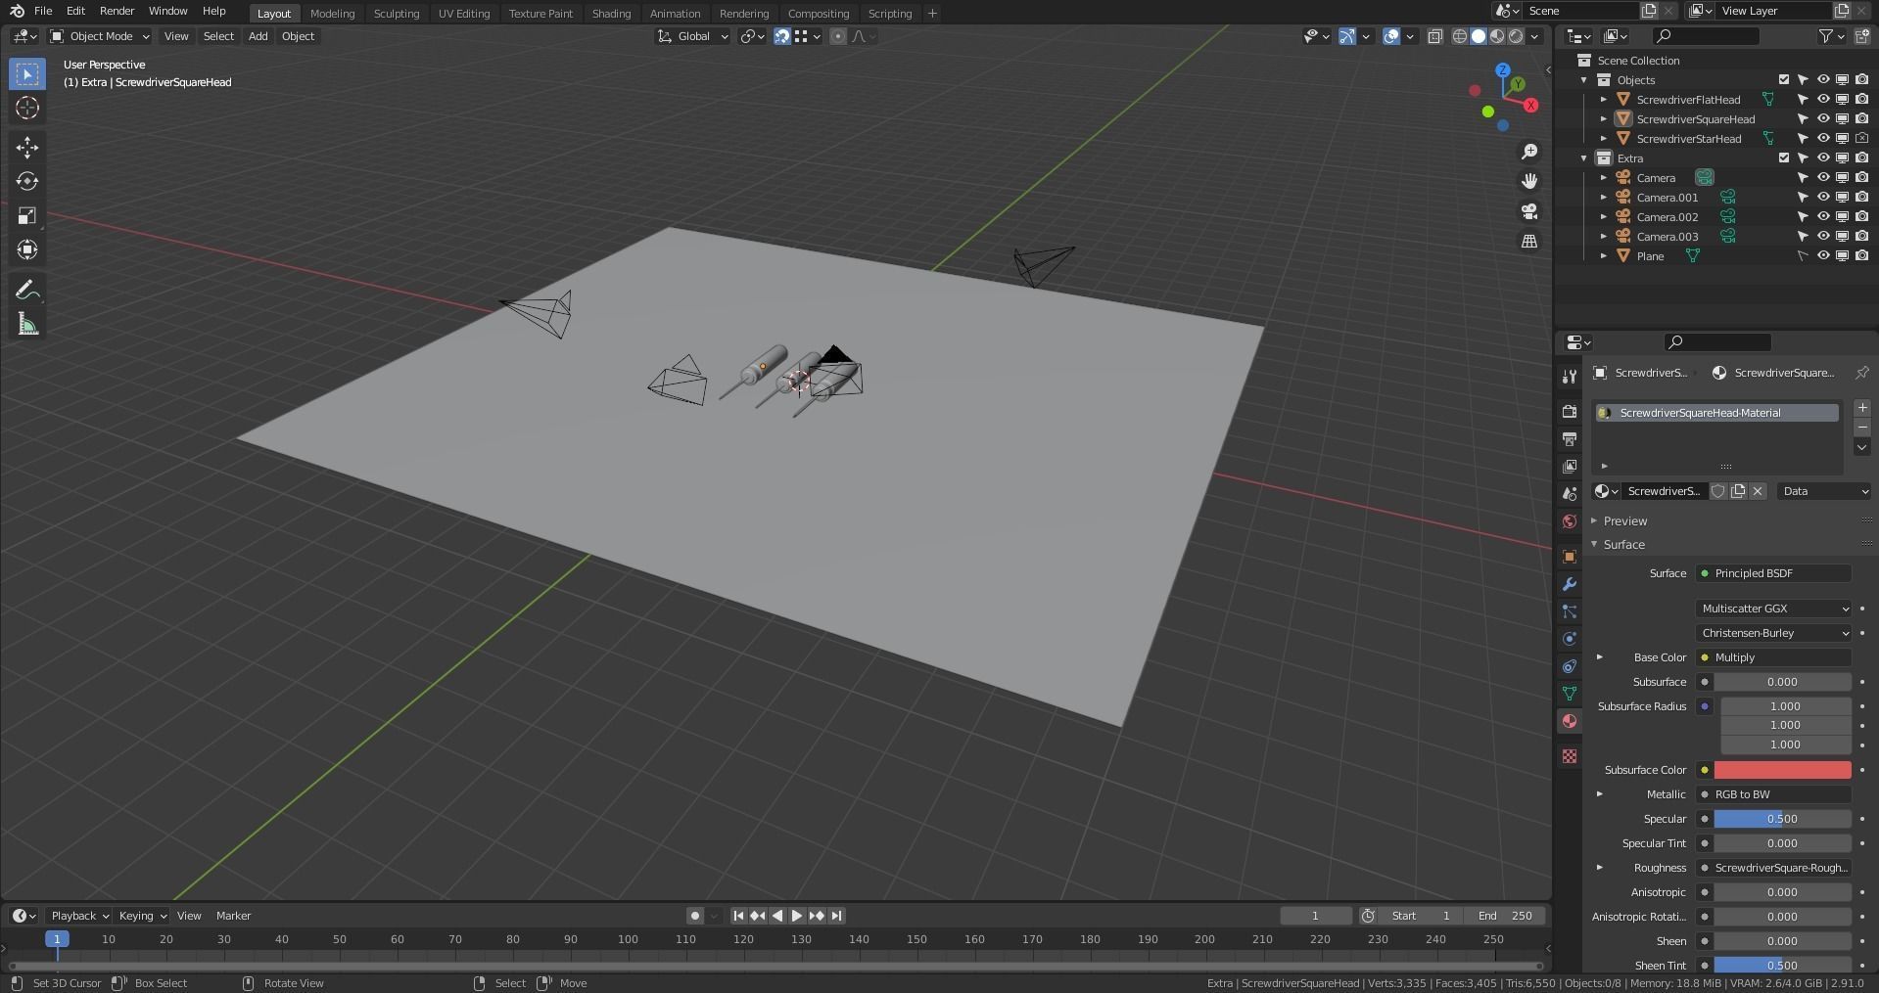Open the Global transform orientation dropdown
Image resolution: width=1879 pixels, height=993 pixels.
pos(693,36)
